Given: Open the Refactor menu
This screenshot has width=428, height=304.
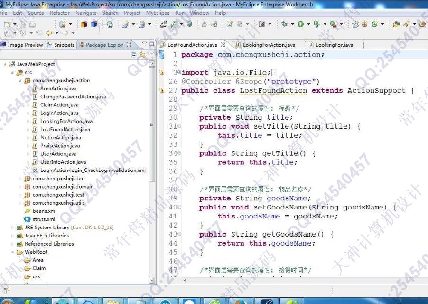Looking at the screenshot, I should coord(59,13).
